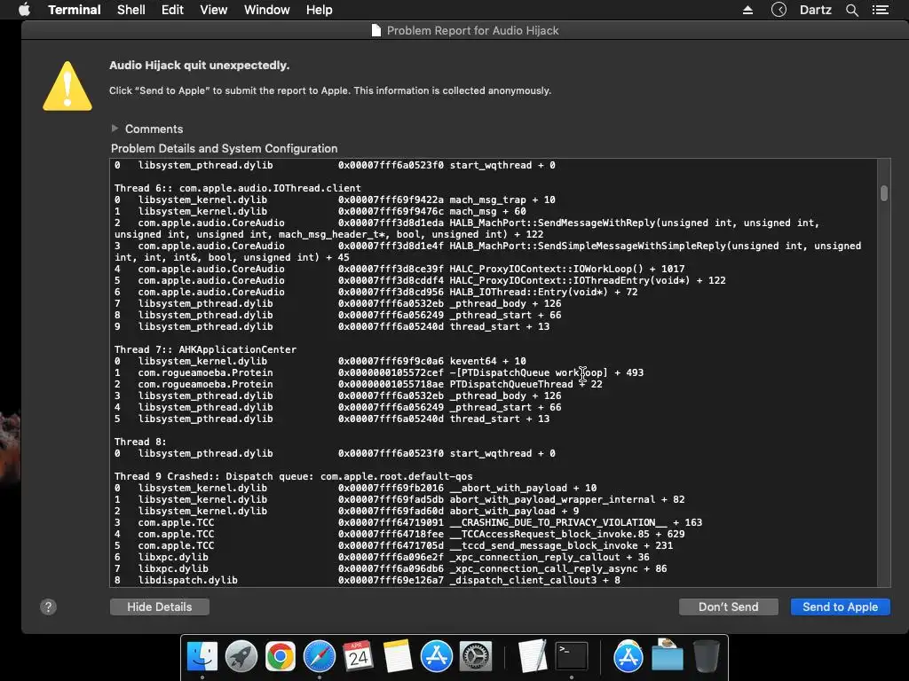
Task: Click the Time Machine clock icon
Action: (x=779, y=10)
